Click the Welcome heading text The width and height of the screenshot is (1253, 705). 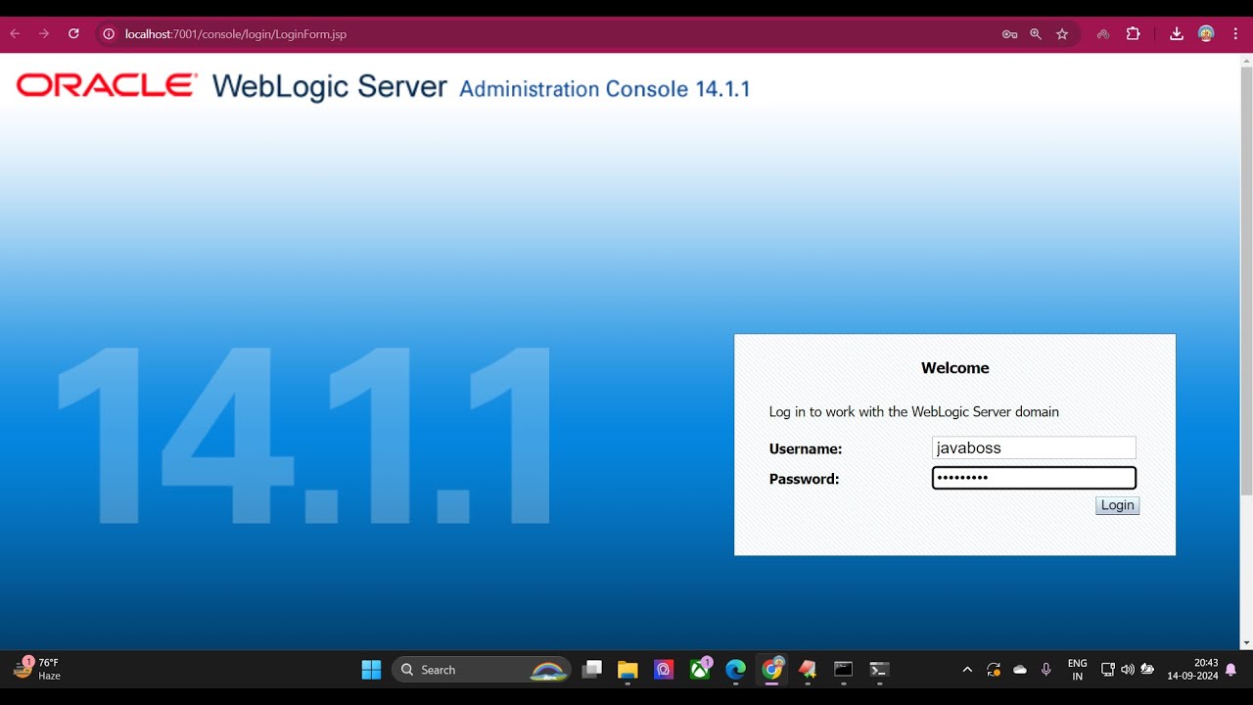955,368
